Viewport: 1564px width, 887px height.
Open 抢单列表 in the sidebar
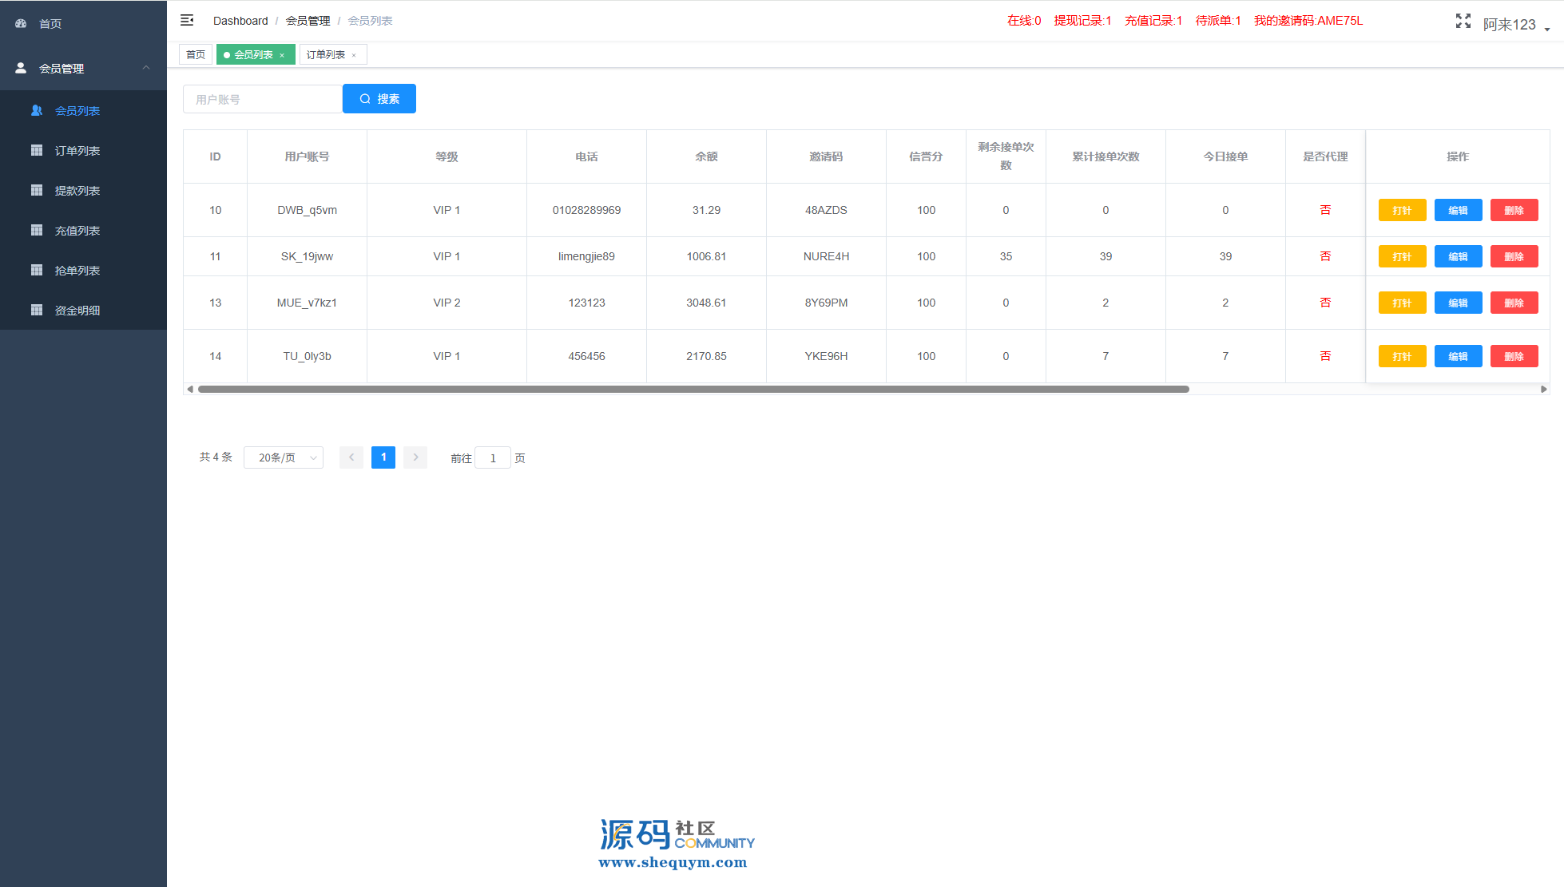[77, 271]
